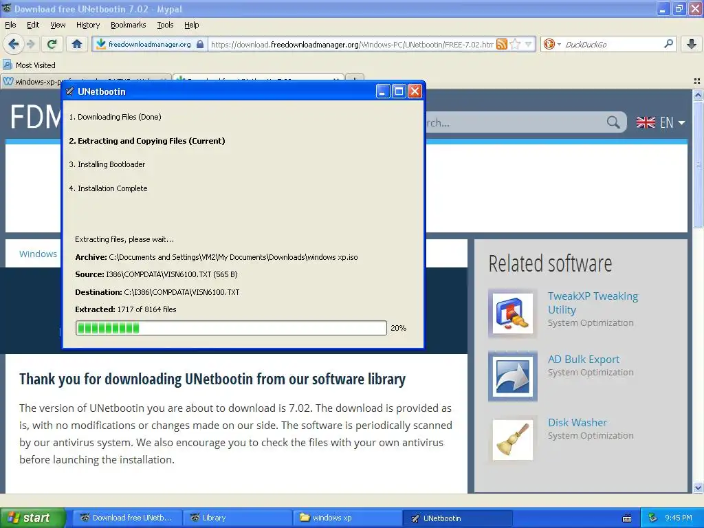
Task: Click the Safely Remove Hardware tray icon
Action: tap(653, 518)
